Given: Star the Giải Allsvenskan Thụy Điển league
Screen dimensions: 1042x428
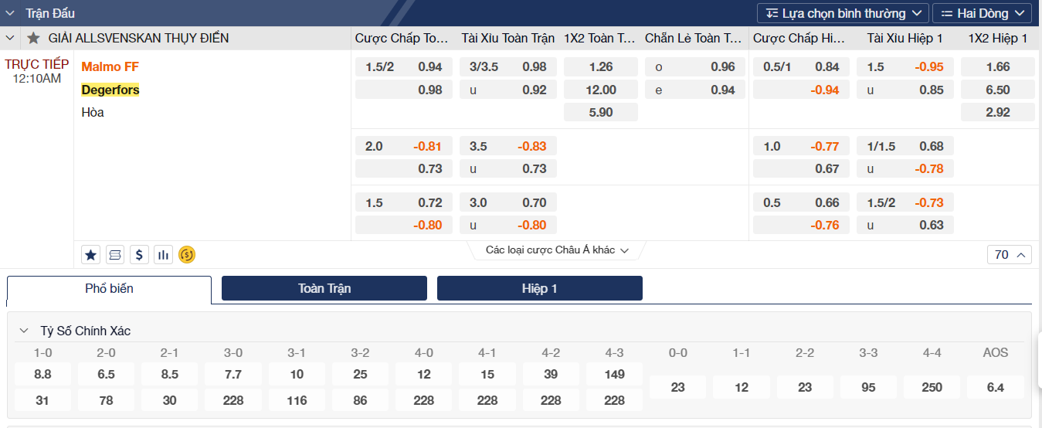Looking at the screenshot, I should tap(33, 38).
